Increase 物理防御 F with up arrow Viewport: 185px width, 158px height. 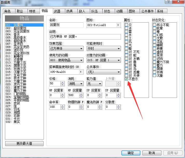coord(81,106)
